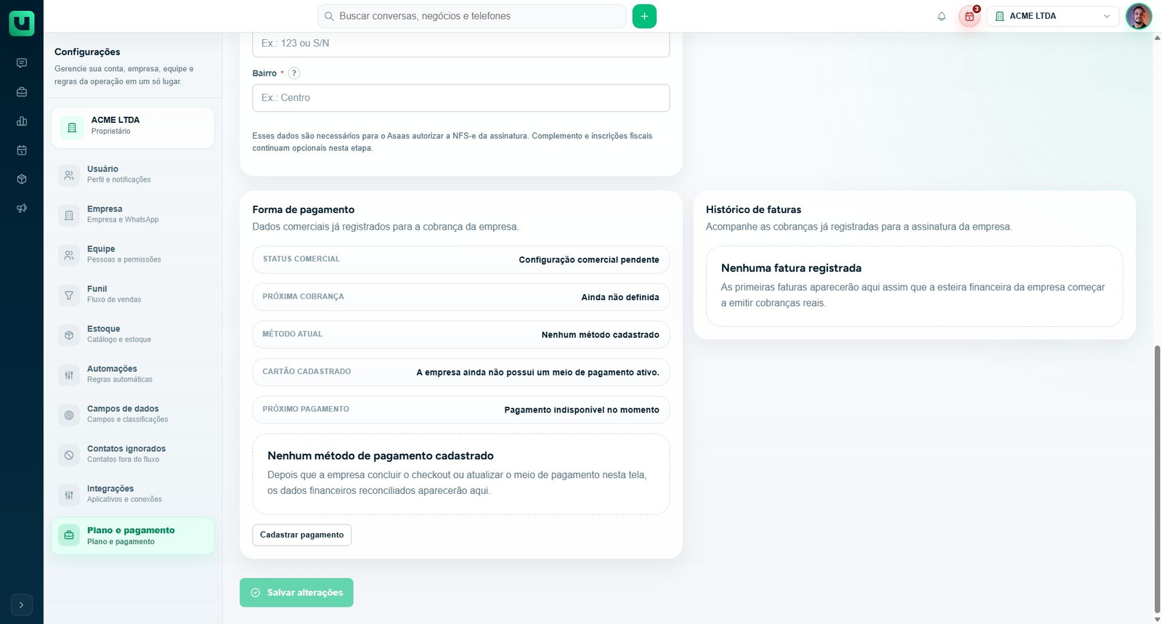Open user avatar profile menu

[x=1139, y=16]
